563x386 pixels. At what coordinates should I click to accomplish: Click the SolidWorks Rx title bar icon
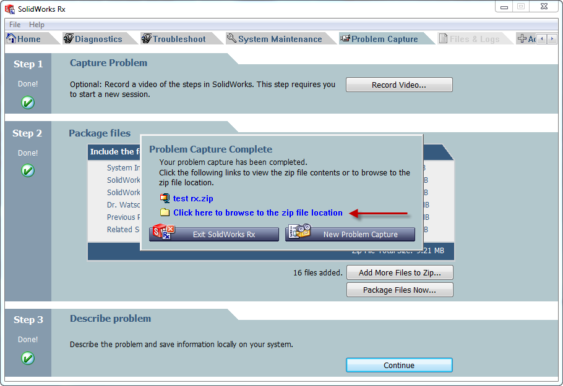pos(10,9)
